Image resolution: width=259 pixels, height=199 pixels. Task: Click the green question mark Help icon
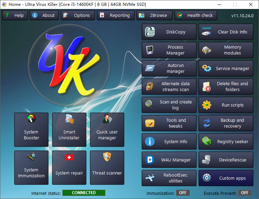tap(7, 15)
